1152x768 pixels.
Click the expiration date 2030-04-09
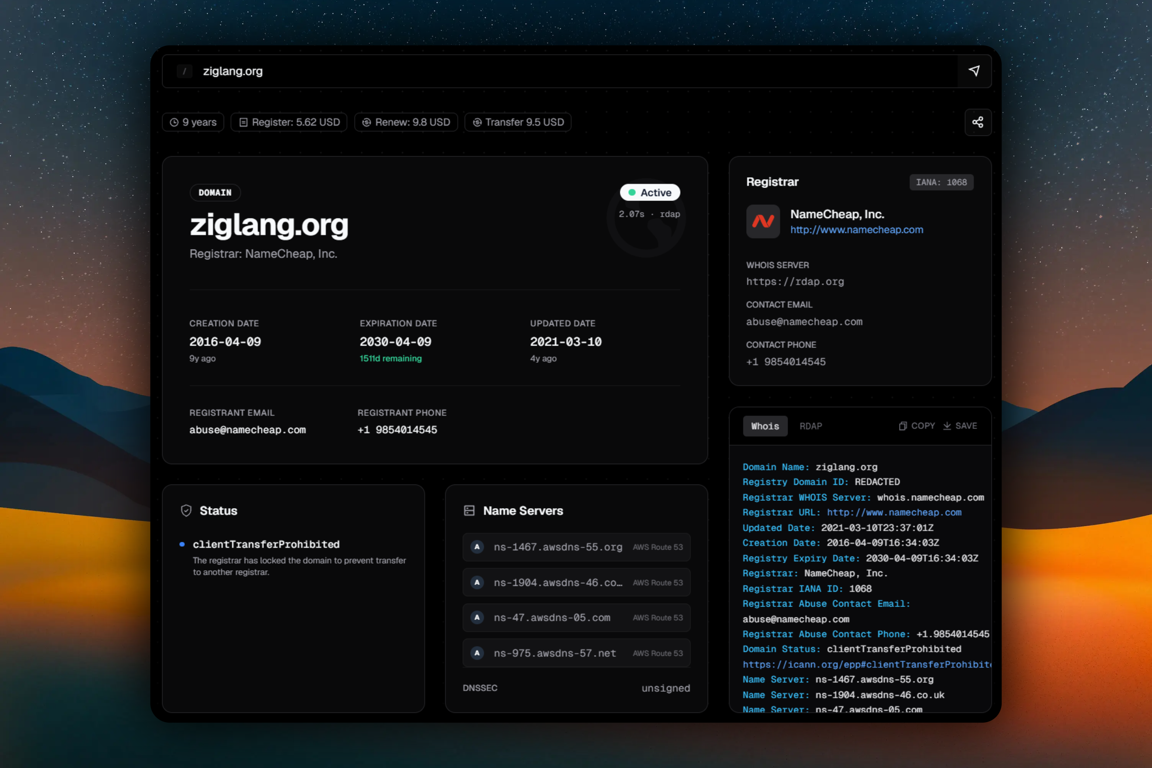tap(395, 341)
